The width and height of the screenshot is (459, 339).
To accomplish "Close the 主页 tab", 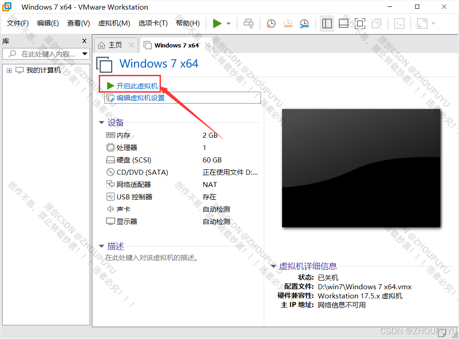I will pos(131,45).
